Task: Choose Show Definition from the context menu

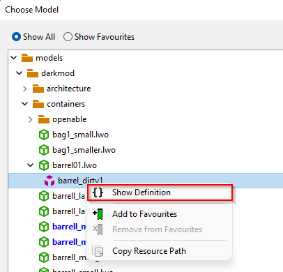Action: click(160, 192)
